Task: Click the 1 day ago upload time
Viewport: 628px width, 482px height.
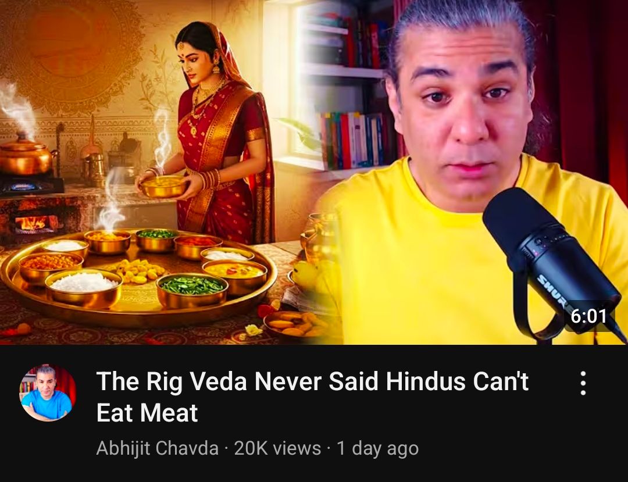Action: point(377,448)
